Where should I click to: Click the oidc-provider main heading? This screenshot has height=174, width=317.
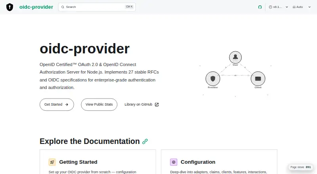84,49
